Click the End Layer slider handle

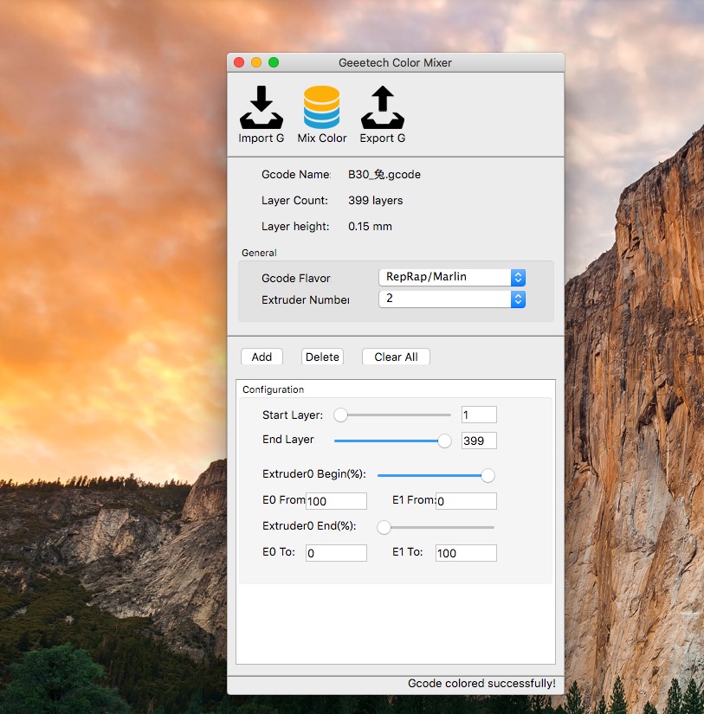[x=444, y=441]
